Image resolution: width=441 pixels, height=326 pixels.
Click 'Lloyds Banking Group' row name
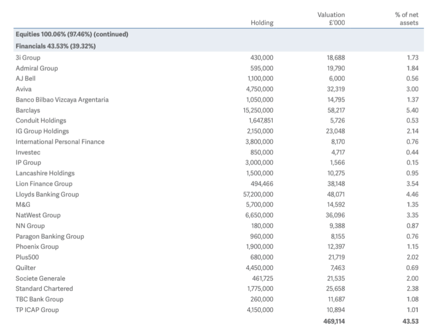(47, 194)
